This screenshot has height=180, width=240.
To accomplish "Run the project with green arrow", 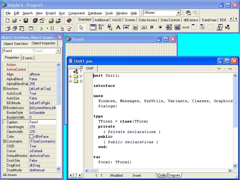I will coord(41,28).
